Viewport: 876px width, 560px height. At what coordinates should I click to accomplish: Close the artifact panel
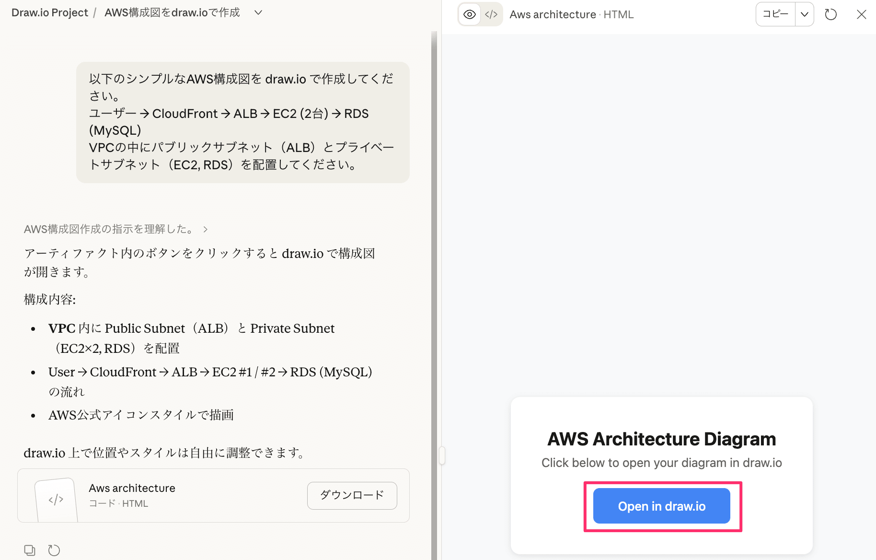click(861, 14)
